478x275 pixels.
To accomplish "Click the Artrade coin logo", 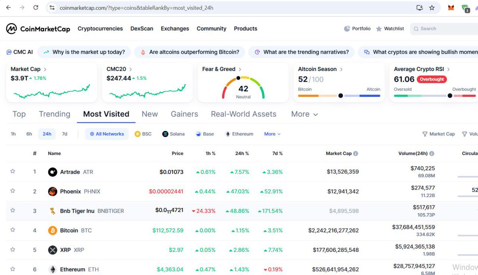I will click(x=53, y=172).
